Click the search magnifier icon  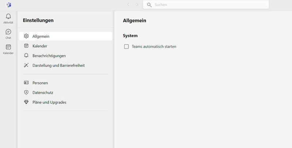pyautogui.click(x=149, y=5)
